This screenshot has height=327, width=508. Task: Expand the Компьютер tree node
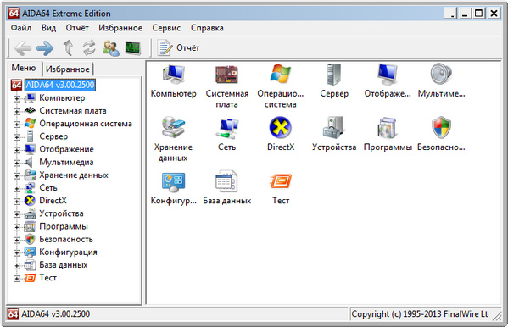pos(16,99)
